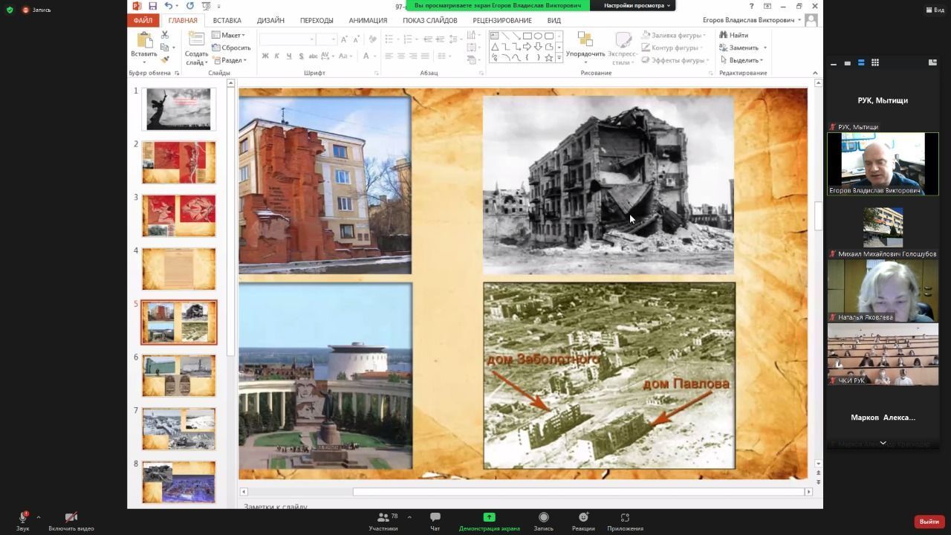Switch Zoom to gallery grid view icon
The height and width of the screenshot is (535, 951).
[875, 62]
